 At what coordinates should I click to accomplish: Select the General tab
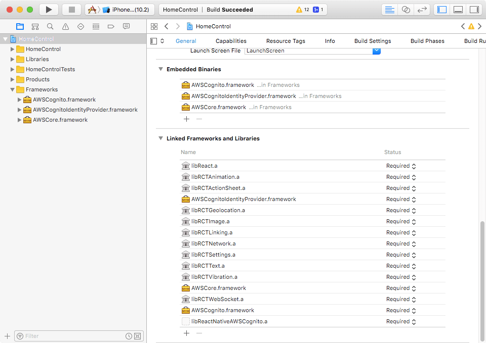(186, 41)
